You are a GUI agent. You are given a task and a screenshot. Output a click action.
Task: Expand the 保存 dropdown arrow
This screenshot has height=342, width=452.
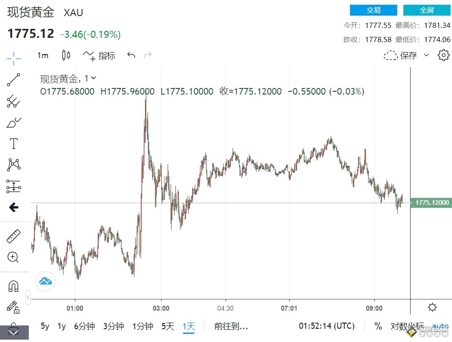426,55
